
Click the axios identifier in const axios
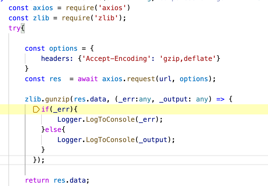pos(43,8)
